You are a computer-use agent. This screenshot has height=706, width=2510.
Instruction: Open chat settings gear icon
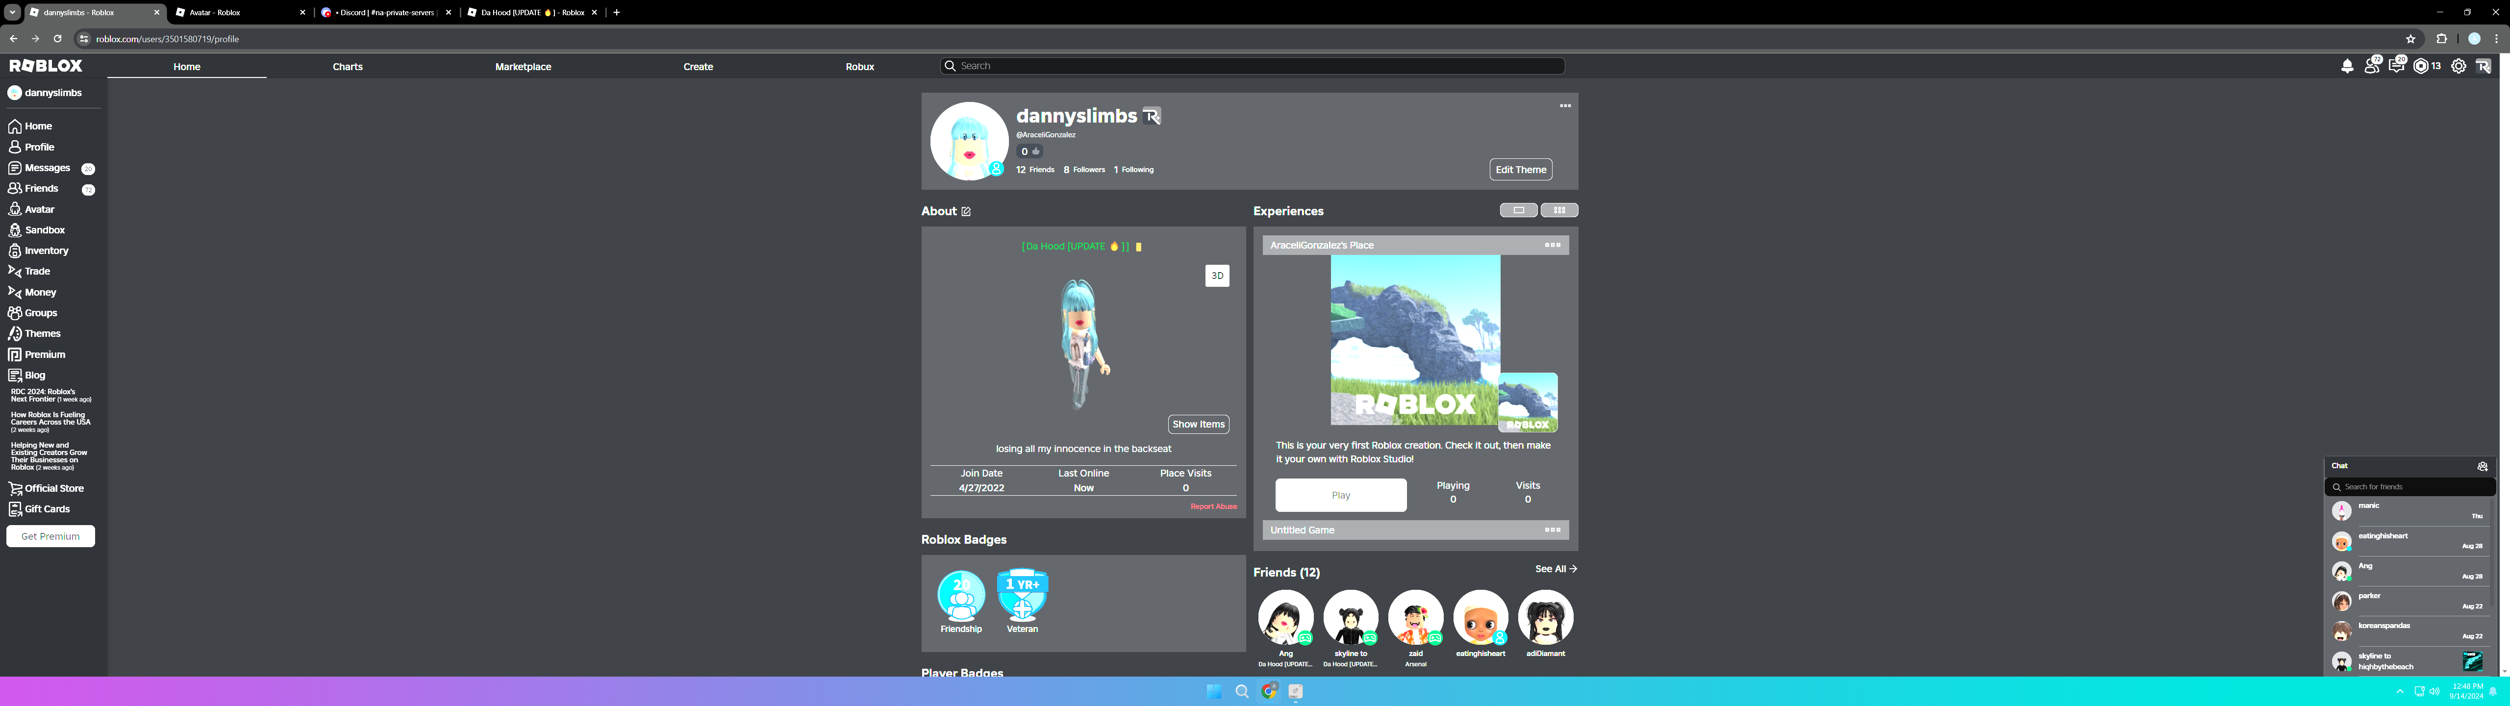tap(2482, 466)
